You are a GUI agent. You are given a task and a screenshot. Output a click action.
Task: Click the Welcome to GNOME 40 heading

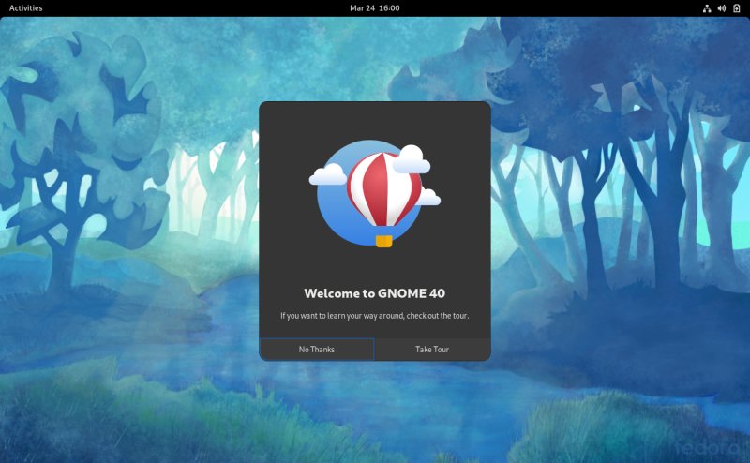tap(374, 293)
